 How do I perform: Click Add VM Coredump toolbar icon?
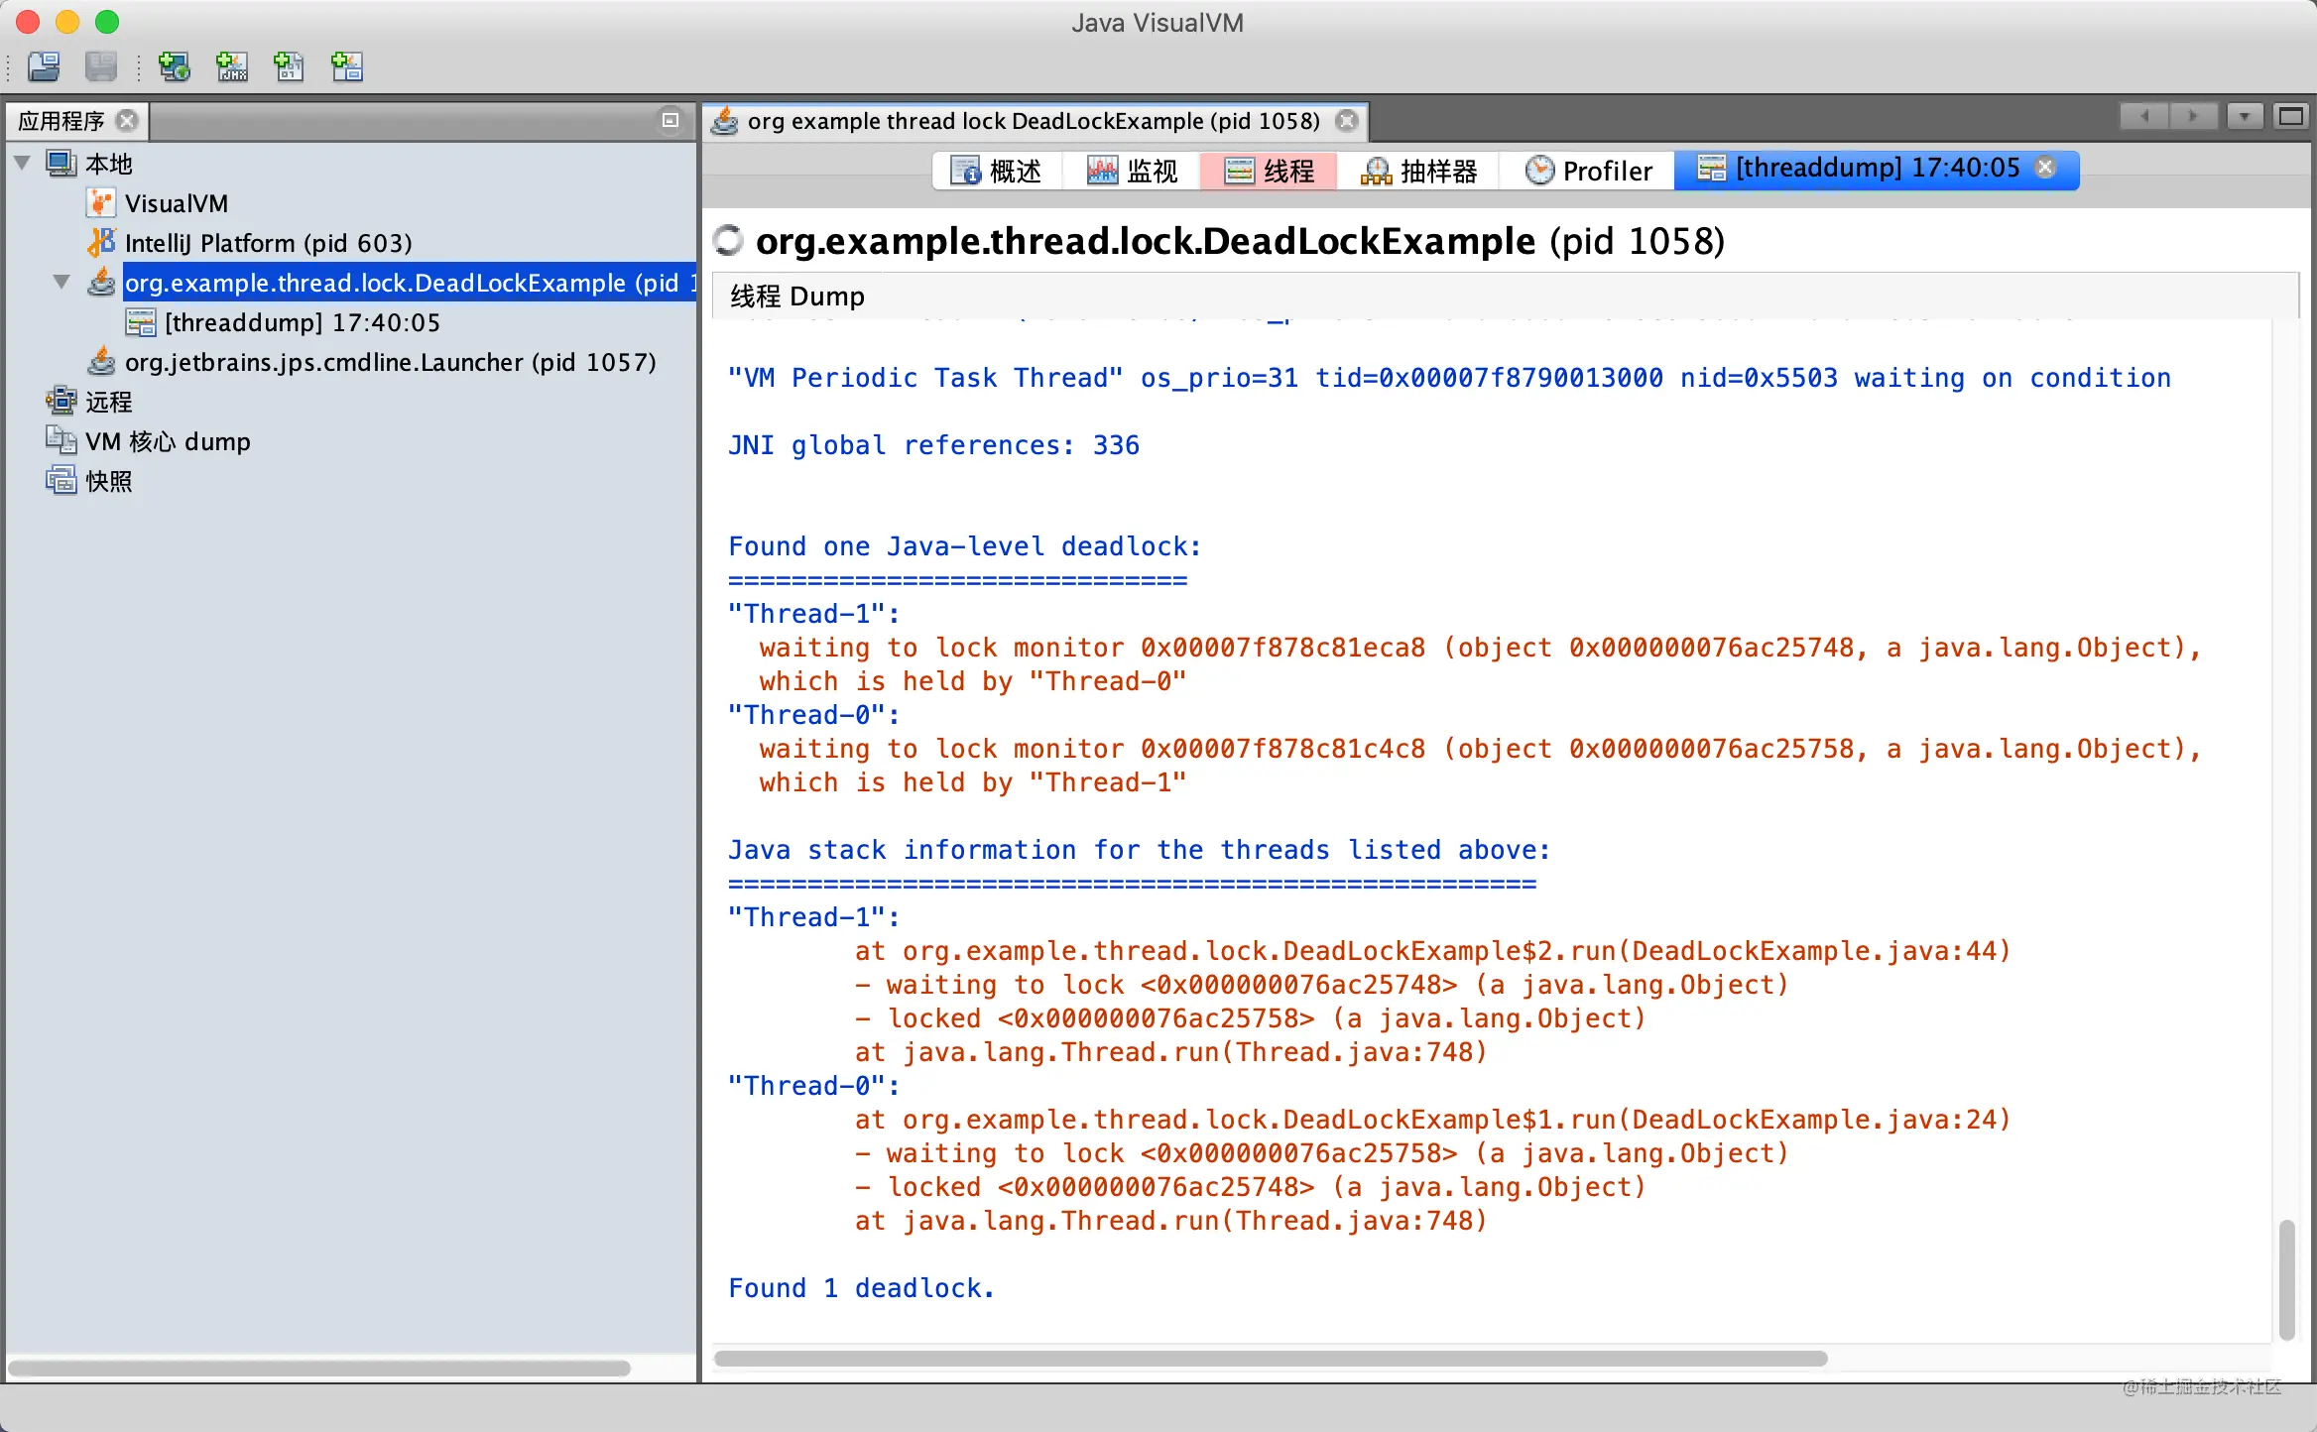coord(290,67)
